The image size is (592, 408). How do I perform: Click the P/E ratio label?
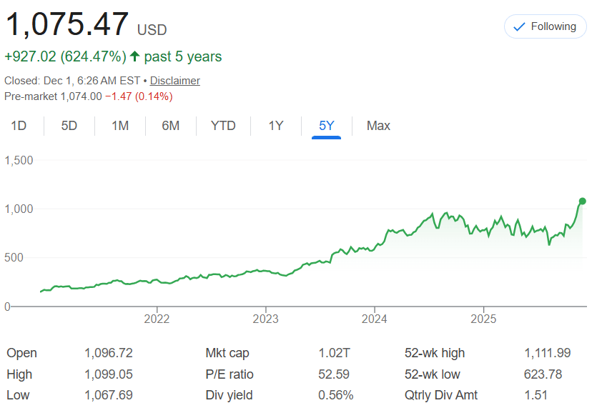(x=229, y=374)
